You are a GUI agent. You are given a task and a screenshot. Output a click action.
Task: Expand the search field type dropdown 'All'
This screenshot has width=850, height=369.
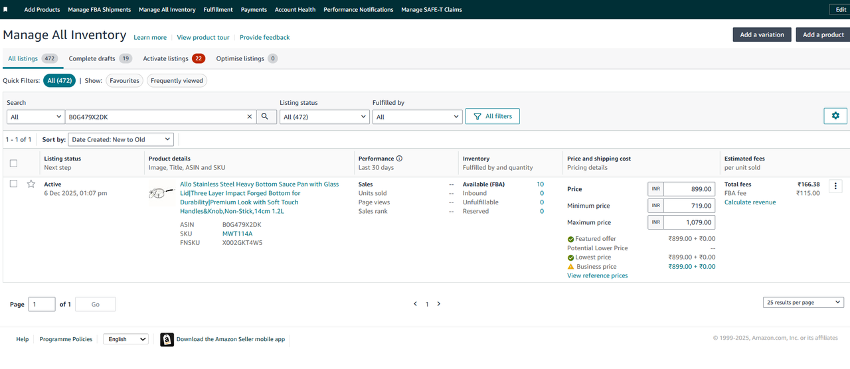(x=35, y=117)
